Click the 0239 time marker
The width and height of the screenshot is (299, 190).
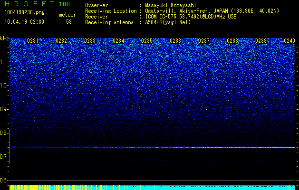[261, 41]
